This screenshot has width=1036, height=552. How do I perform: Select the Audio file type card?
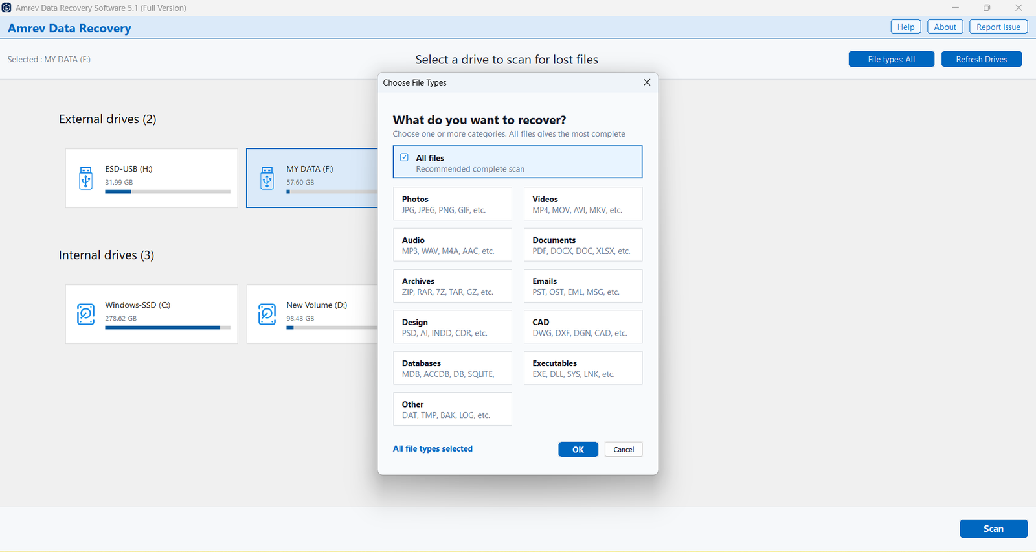452,245
